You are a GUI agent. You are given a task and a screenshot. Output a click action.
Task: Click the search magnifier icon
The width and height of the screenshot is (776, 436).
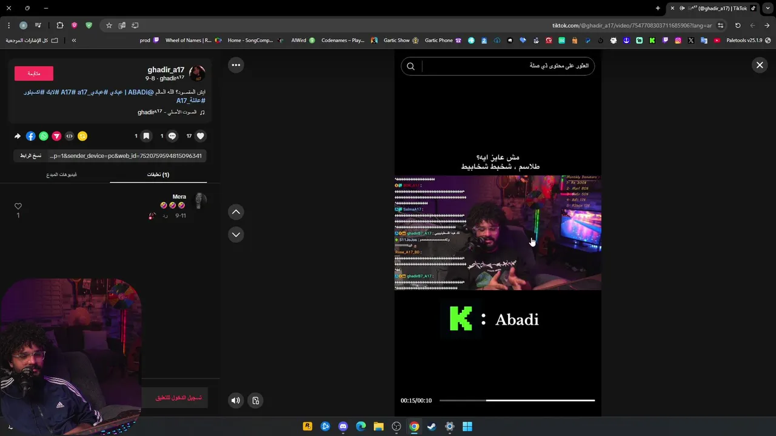(410, 66)
